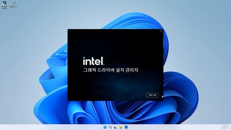Open Task View on the taskbar

tap(115, 127)
